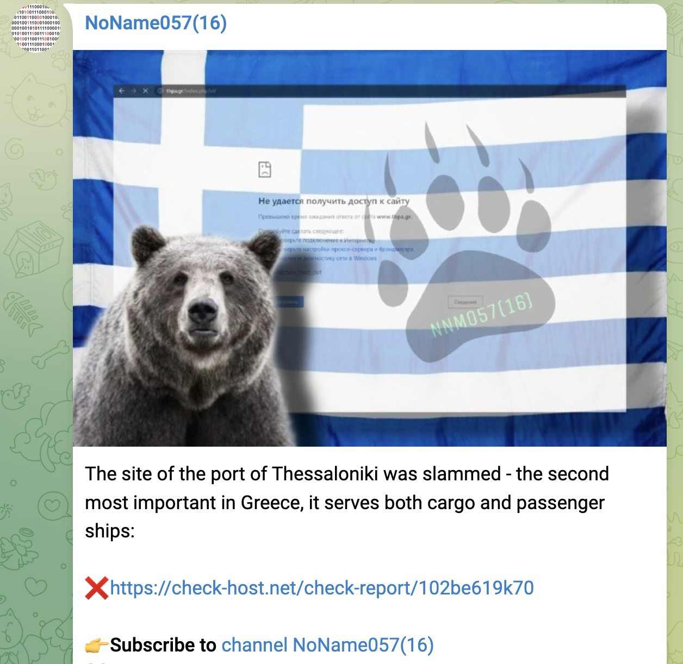
Task: Click the stop-loading X in pictured browser
Action: 145,91
